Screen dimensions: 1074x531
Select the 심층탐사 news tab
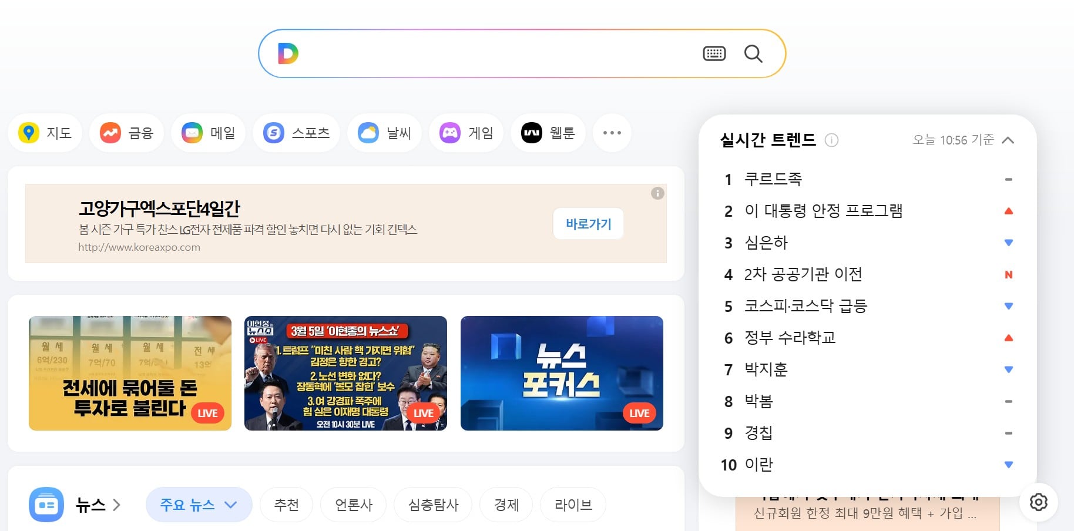point(433,505)
